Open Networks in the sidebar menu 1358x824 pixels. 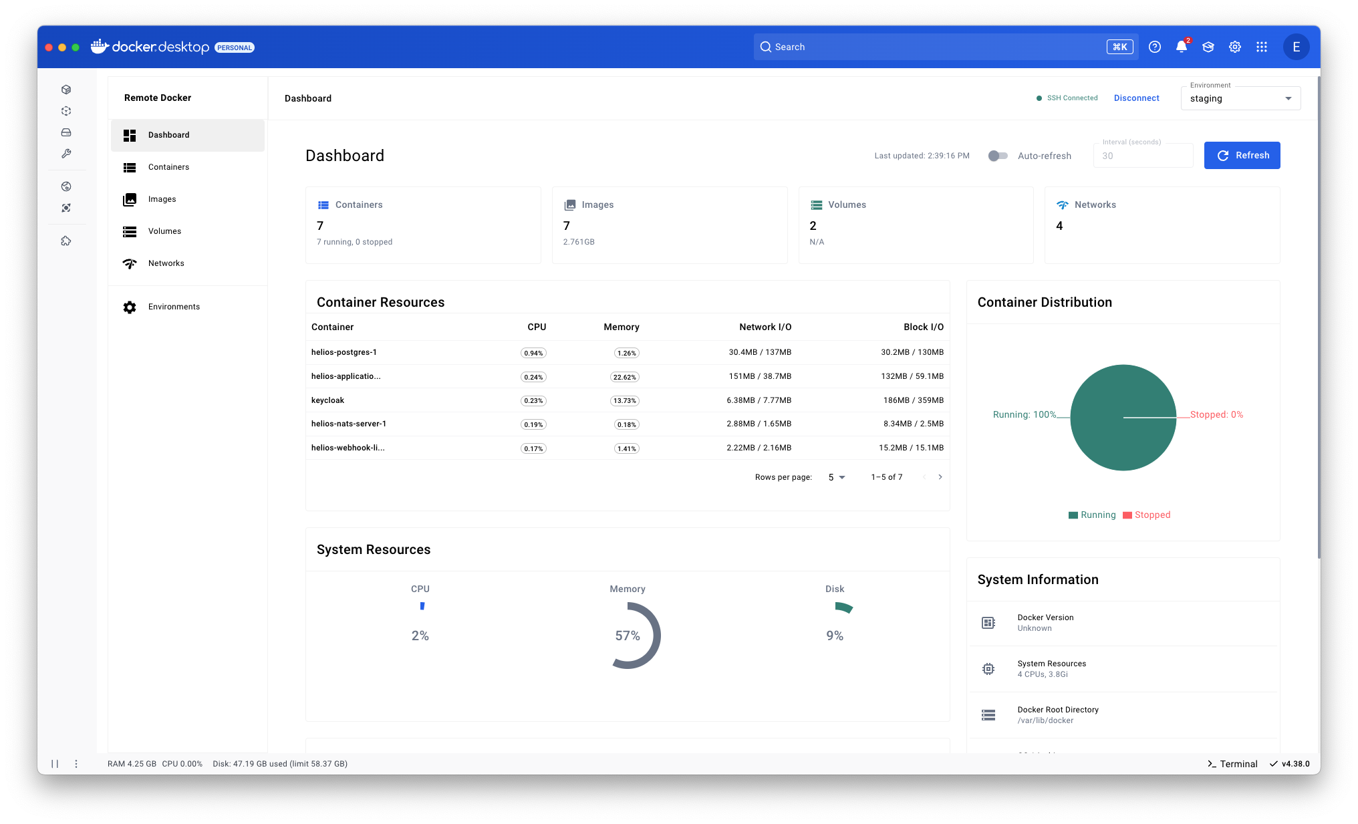pos(166,263)
